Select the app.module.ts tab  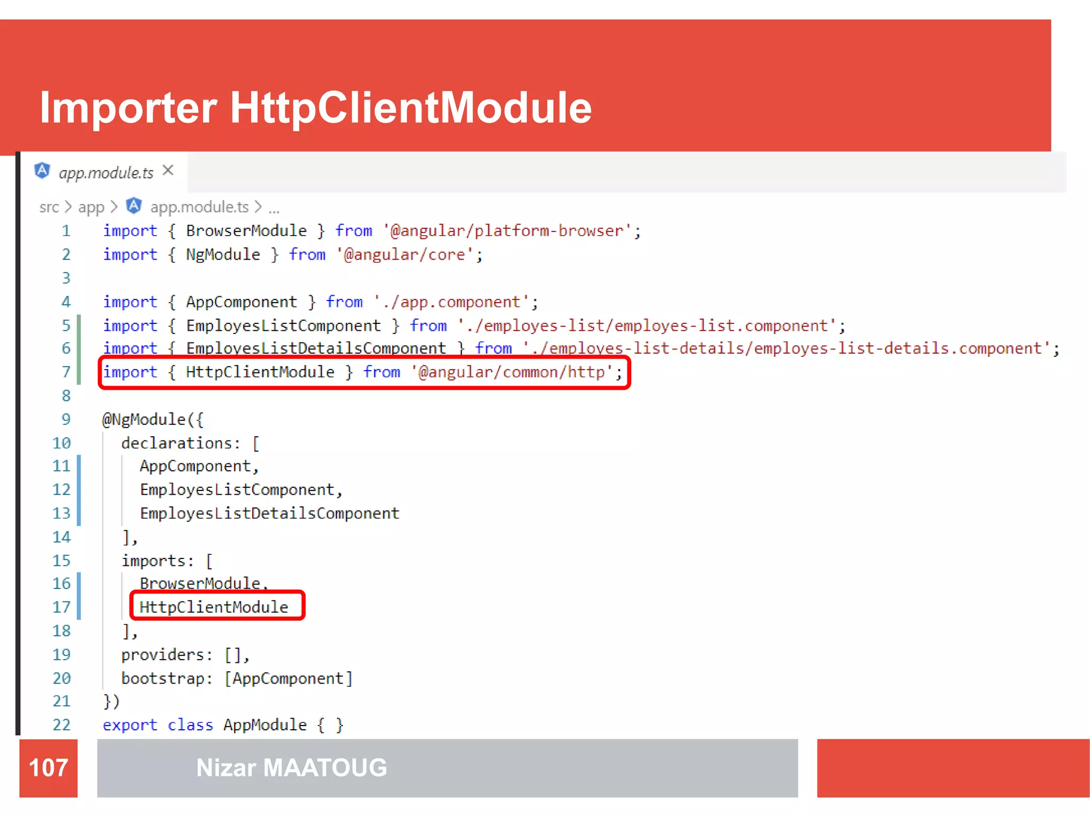(x=104, y=172)
